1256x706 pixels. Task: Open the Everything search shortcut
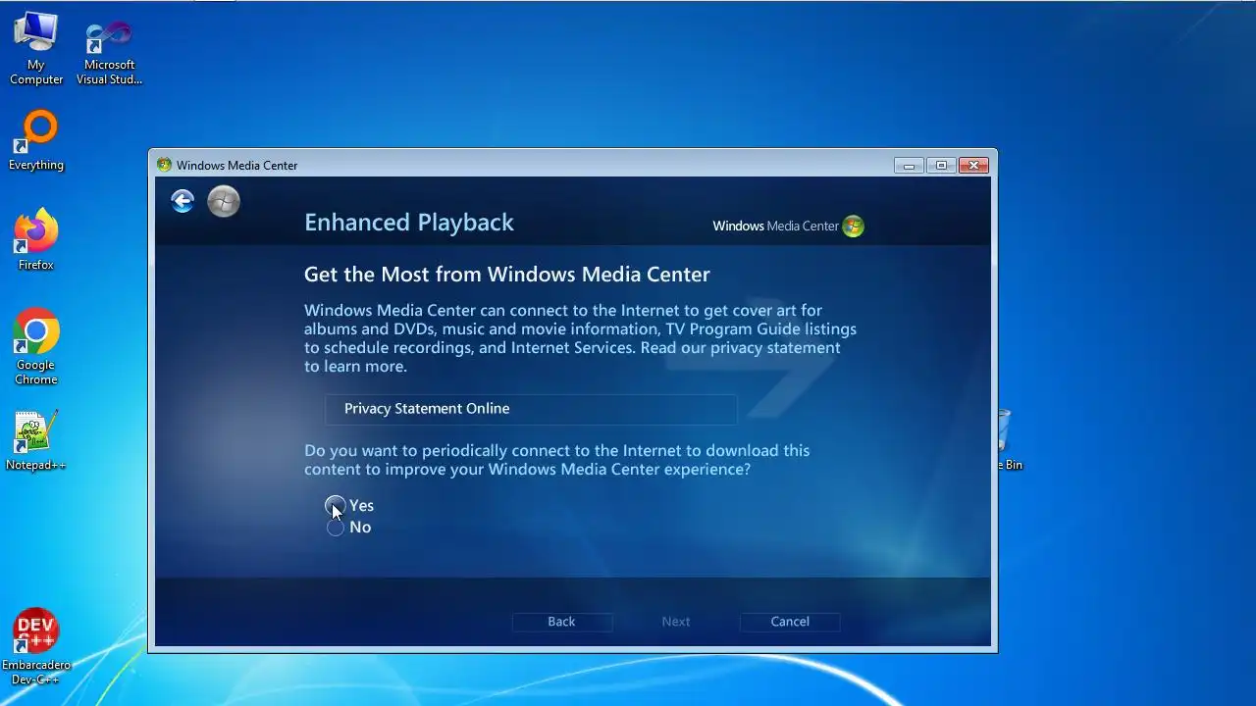point(36,141)
